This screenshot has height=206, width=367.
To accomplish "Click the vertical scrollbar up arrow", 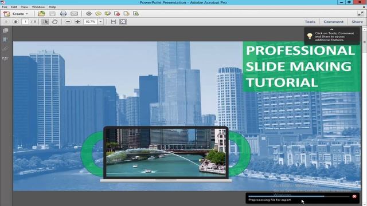I will pyautogui.click(x=365, y=29).
